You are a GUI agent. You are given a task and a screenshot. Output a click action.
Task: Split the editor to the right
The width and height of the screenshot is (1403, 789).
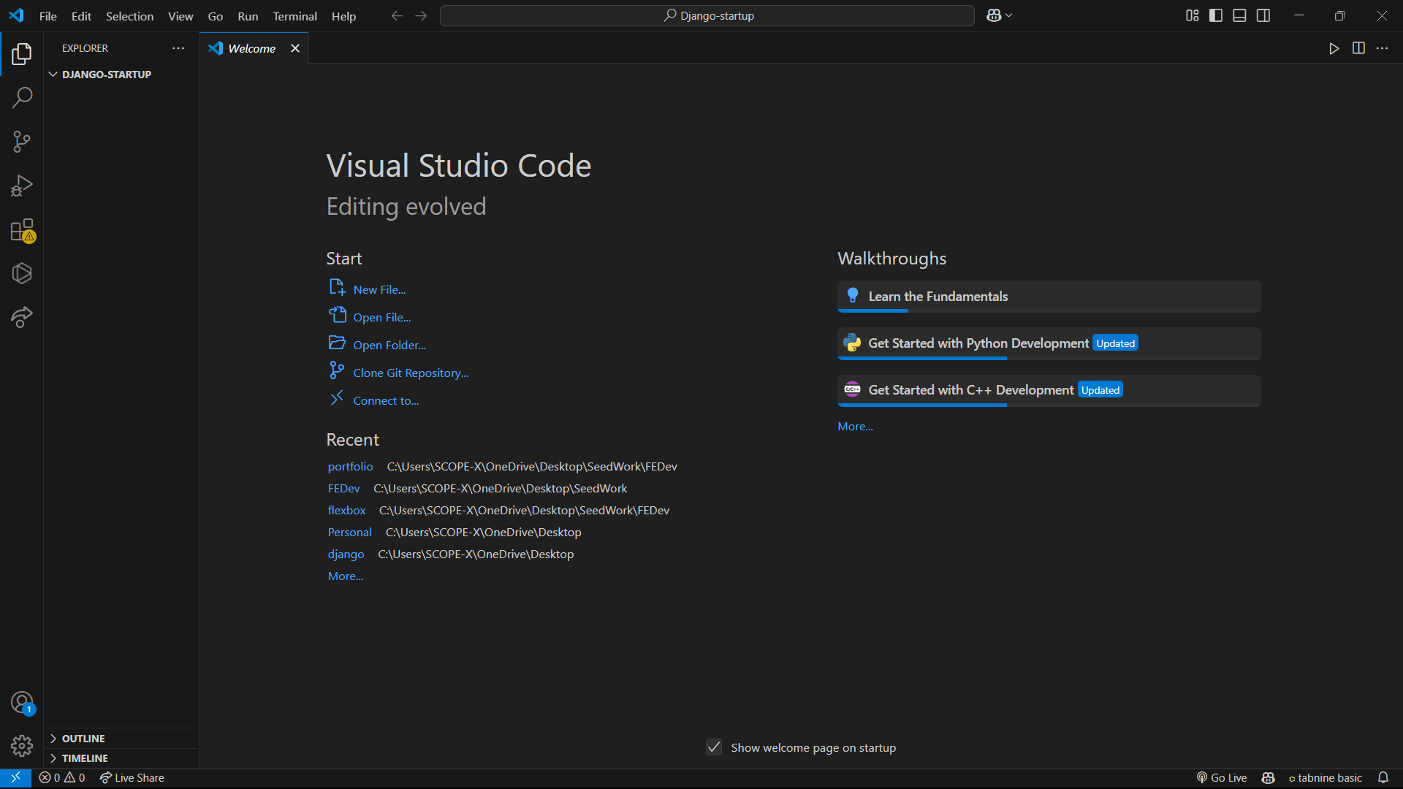coord(1358,48)
